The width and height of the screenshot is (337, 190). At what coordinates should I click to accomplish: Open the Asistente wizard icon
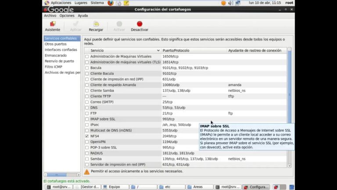53,24
